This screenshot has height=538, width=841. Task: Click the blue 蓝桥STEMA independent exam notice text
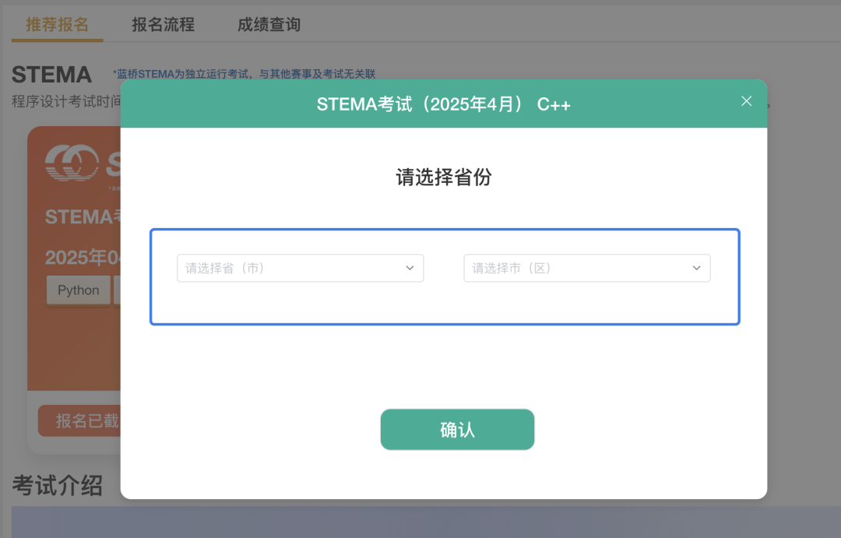coord(245,74)
